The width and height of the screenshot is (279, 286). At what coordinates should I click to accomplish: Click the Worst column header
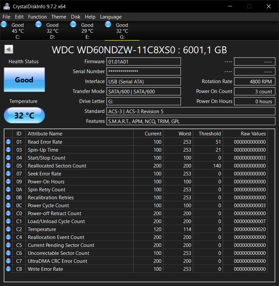(x=178, y=133)
